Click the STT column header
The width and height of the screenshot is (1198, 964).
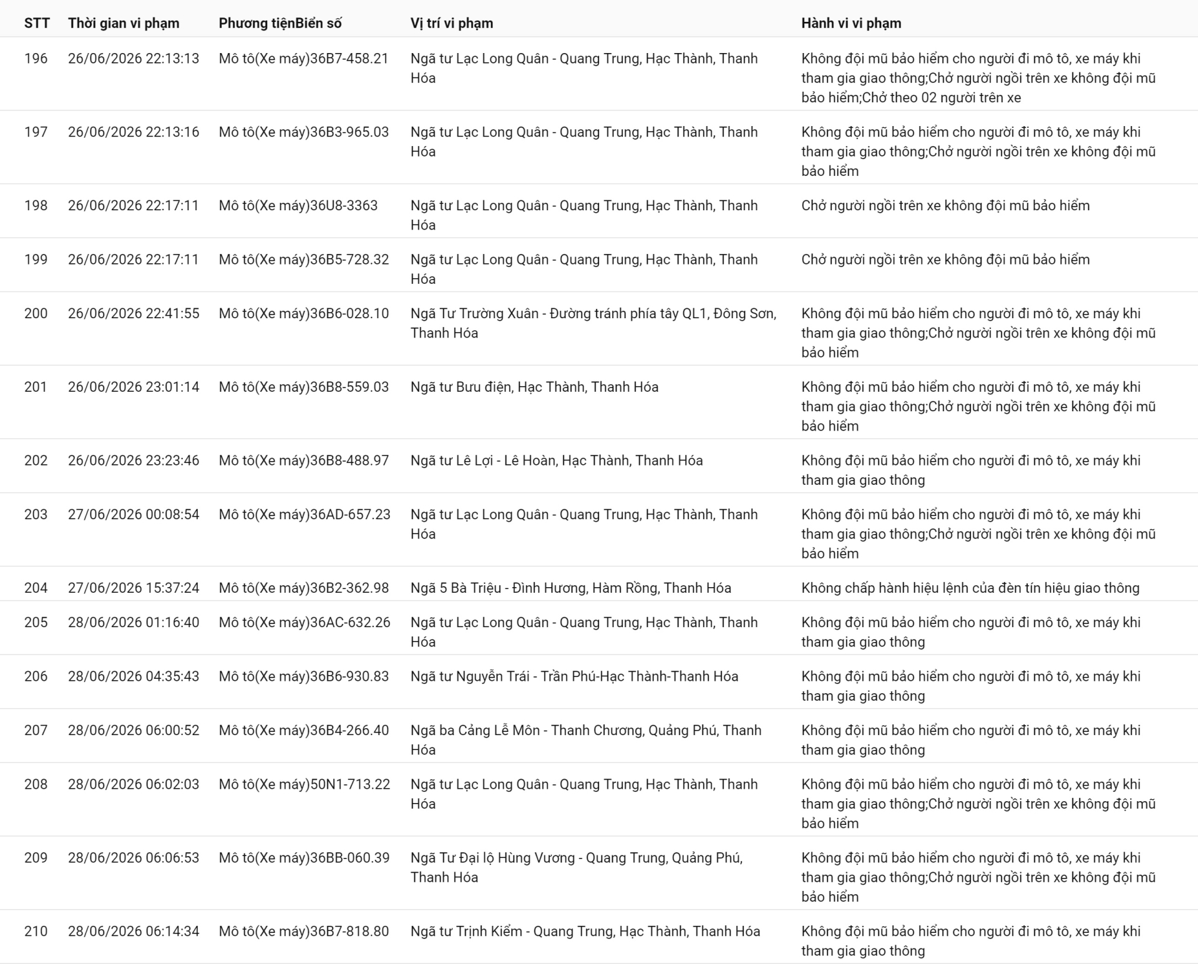37,23
